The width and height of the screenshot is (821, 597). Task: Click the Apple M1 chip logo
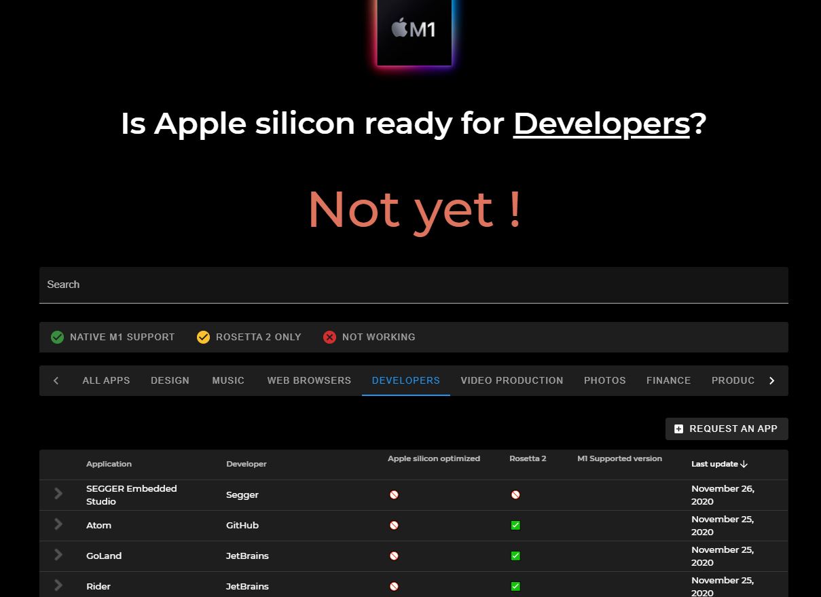[414, 33]
